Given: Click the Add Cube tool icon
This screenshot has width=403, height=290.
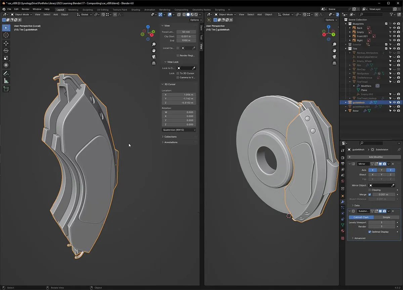Looking at the screenshot, I should click(6, 89).
